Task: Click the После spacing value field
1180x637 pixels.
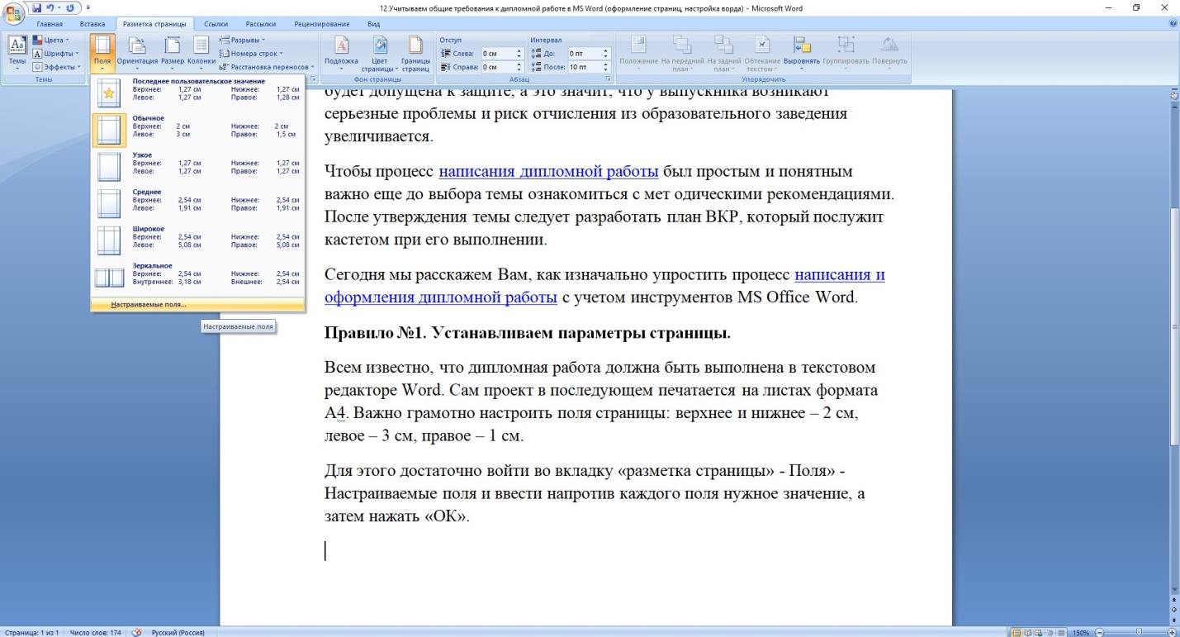Action: tap(584, 67)
